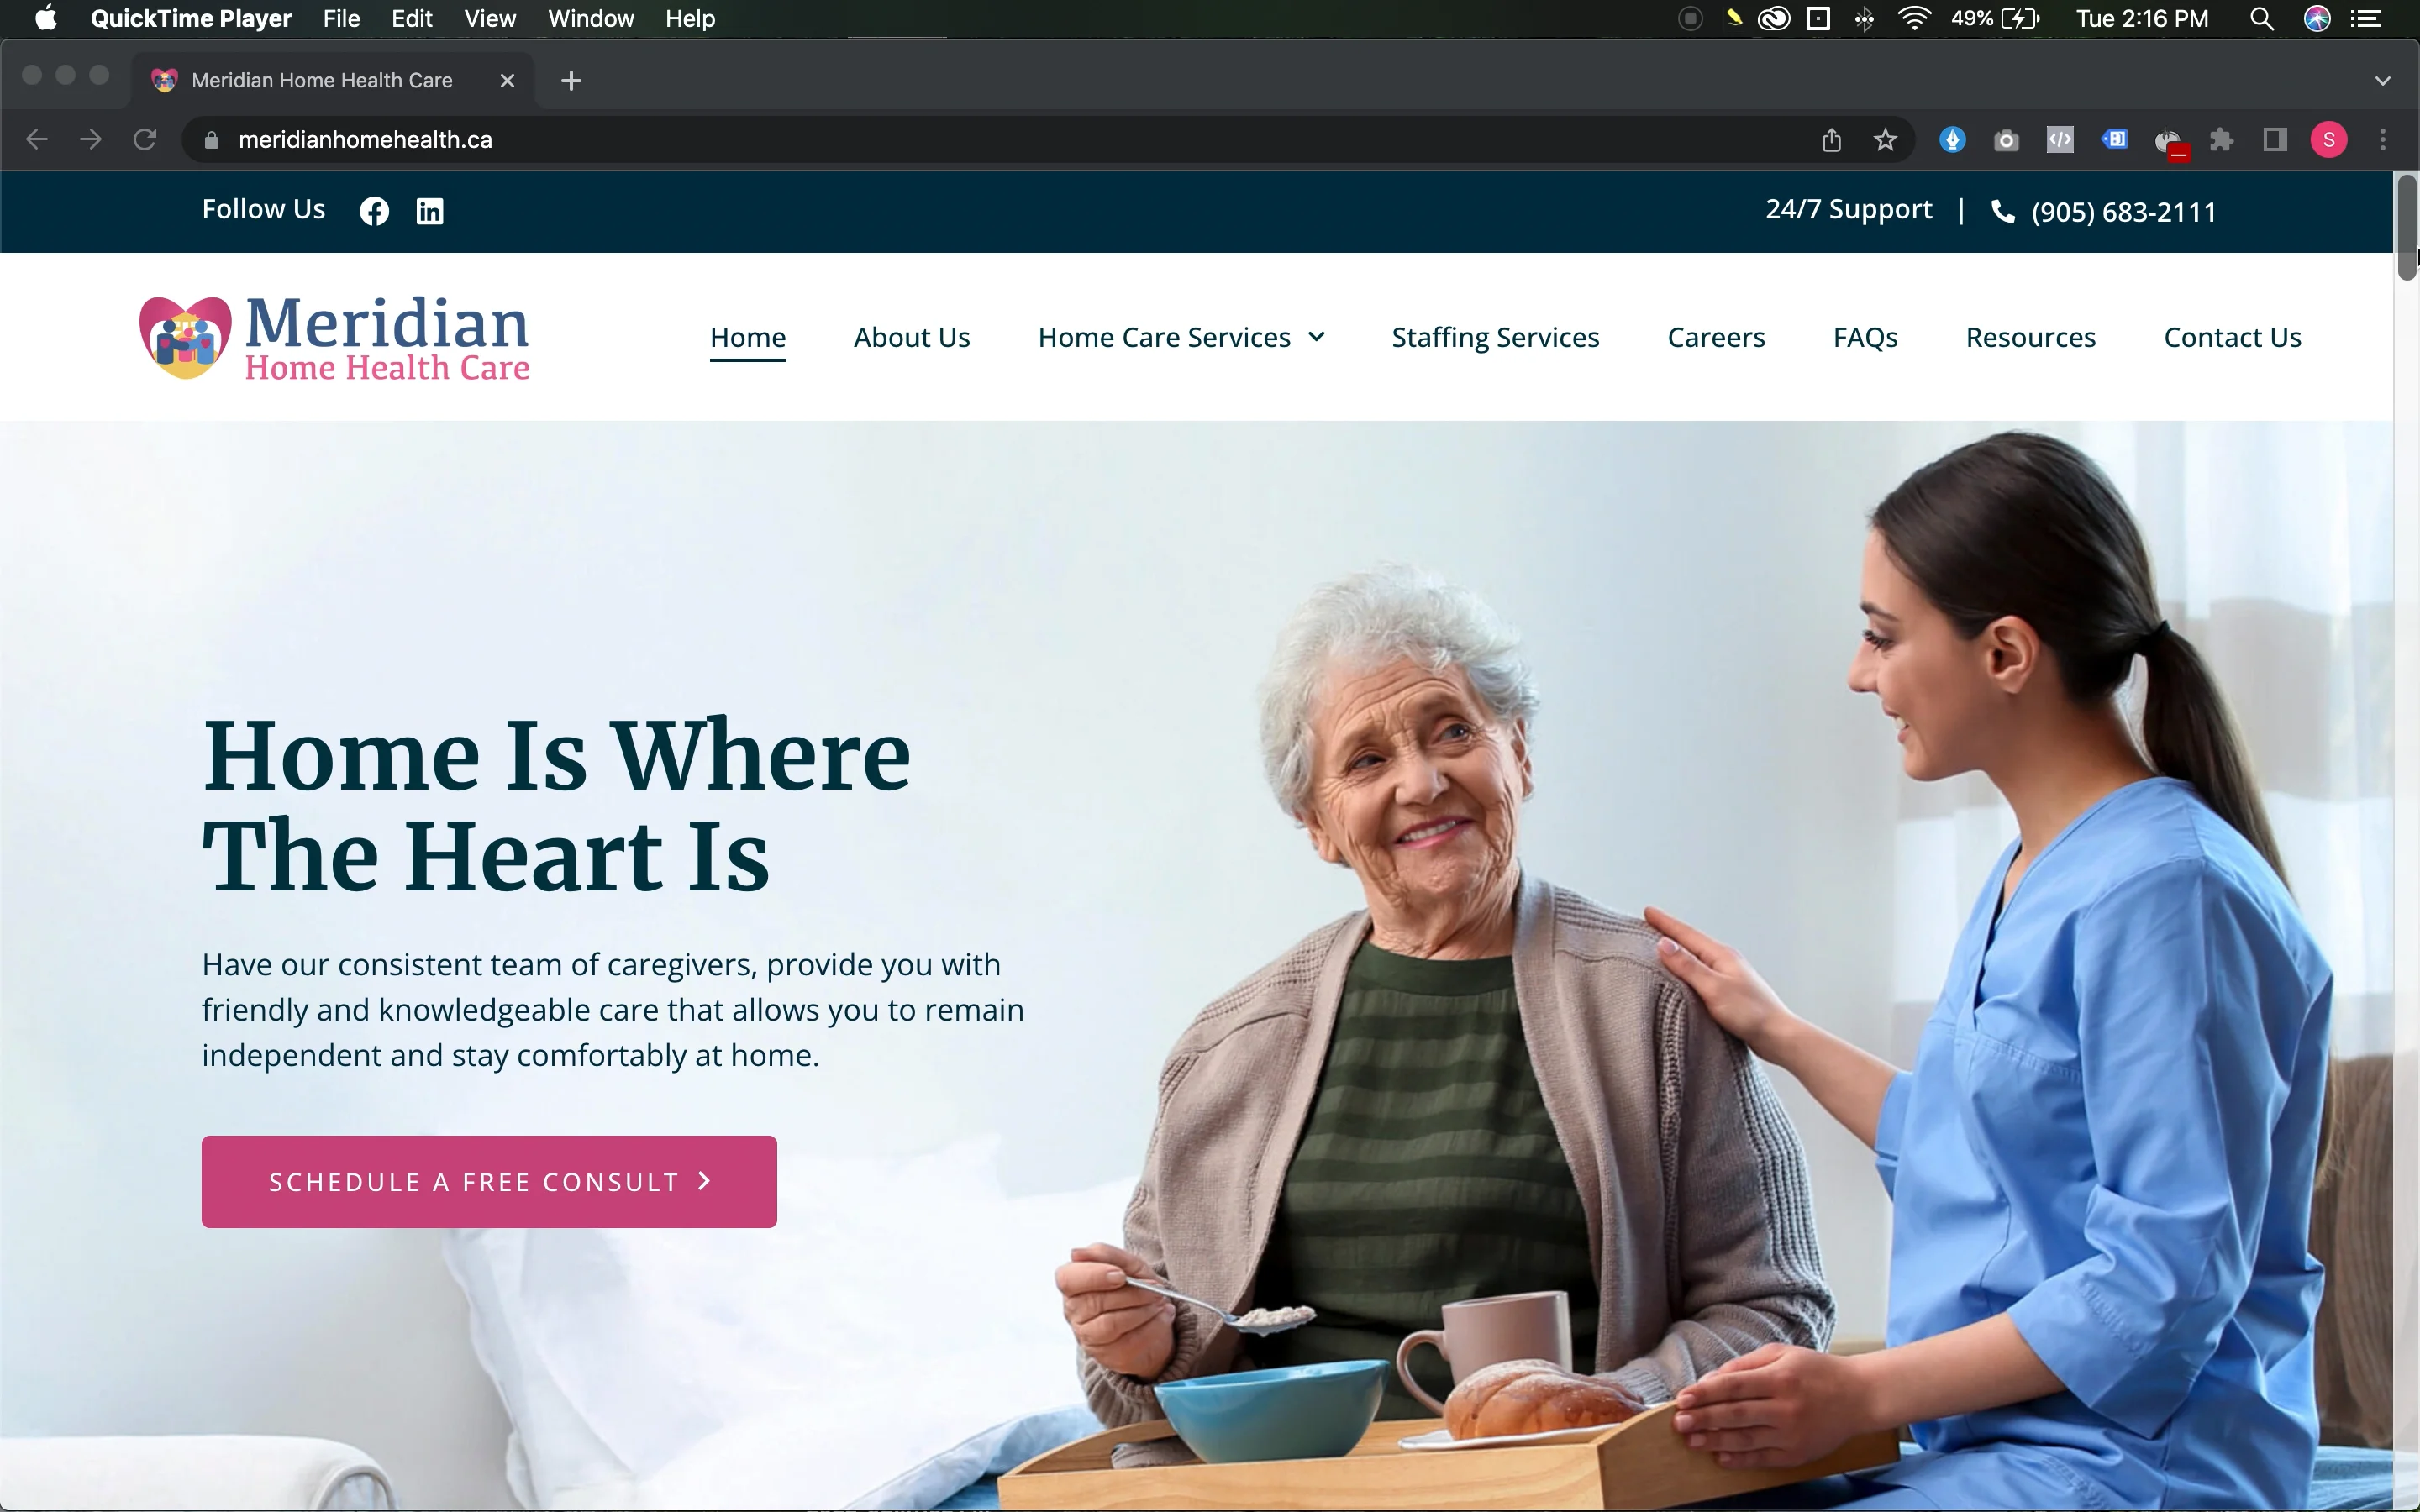
Task: Click the share page icon in address bar
Action: [1831, 140]
